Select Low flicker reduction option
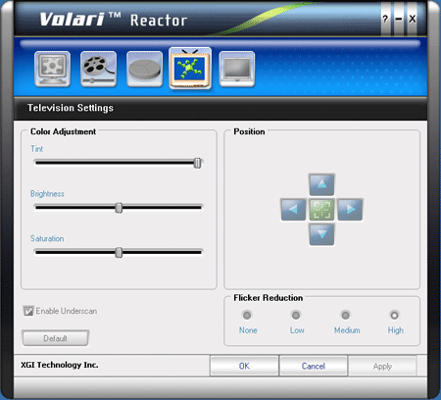 point(296,315)
